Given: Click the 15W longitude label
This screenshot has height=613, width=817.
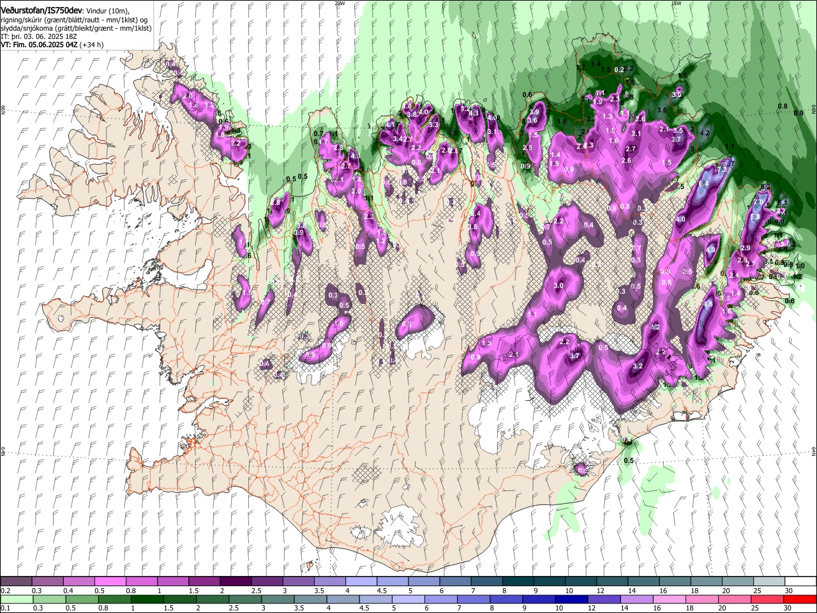Looking at the screenshot, I should point(677,3).
